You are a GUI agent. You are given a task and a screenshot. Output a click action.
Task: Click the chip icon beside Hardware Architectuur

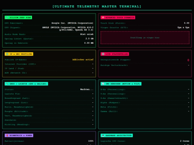[x=103, y=135]
